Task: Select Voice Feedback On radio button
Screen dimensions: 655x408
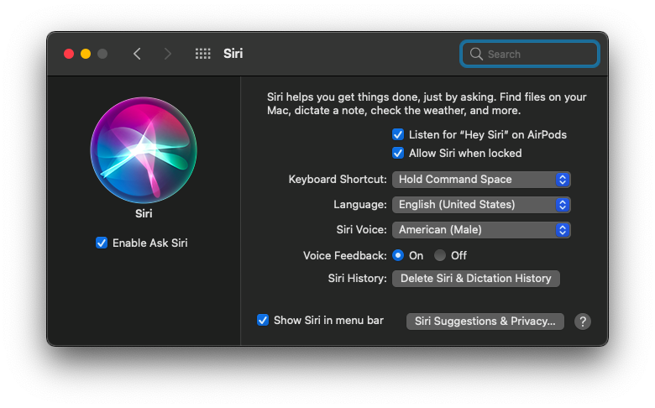Action: [398, 255]
